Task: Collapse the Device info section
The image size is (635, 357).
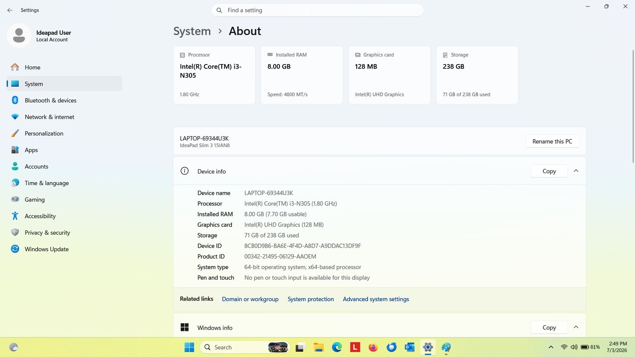Action: point(576,171)
